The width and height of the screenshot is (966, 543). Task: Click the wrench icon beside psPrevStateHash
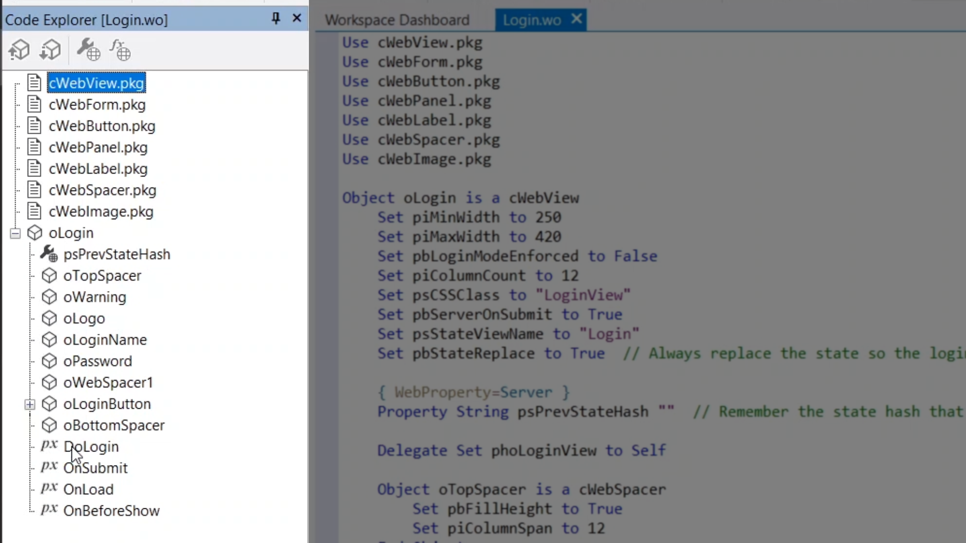pyautogui.click(x=49, y=254)
